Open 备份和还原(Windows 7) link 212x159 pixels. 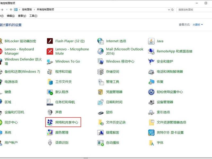tap(22, 72)
